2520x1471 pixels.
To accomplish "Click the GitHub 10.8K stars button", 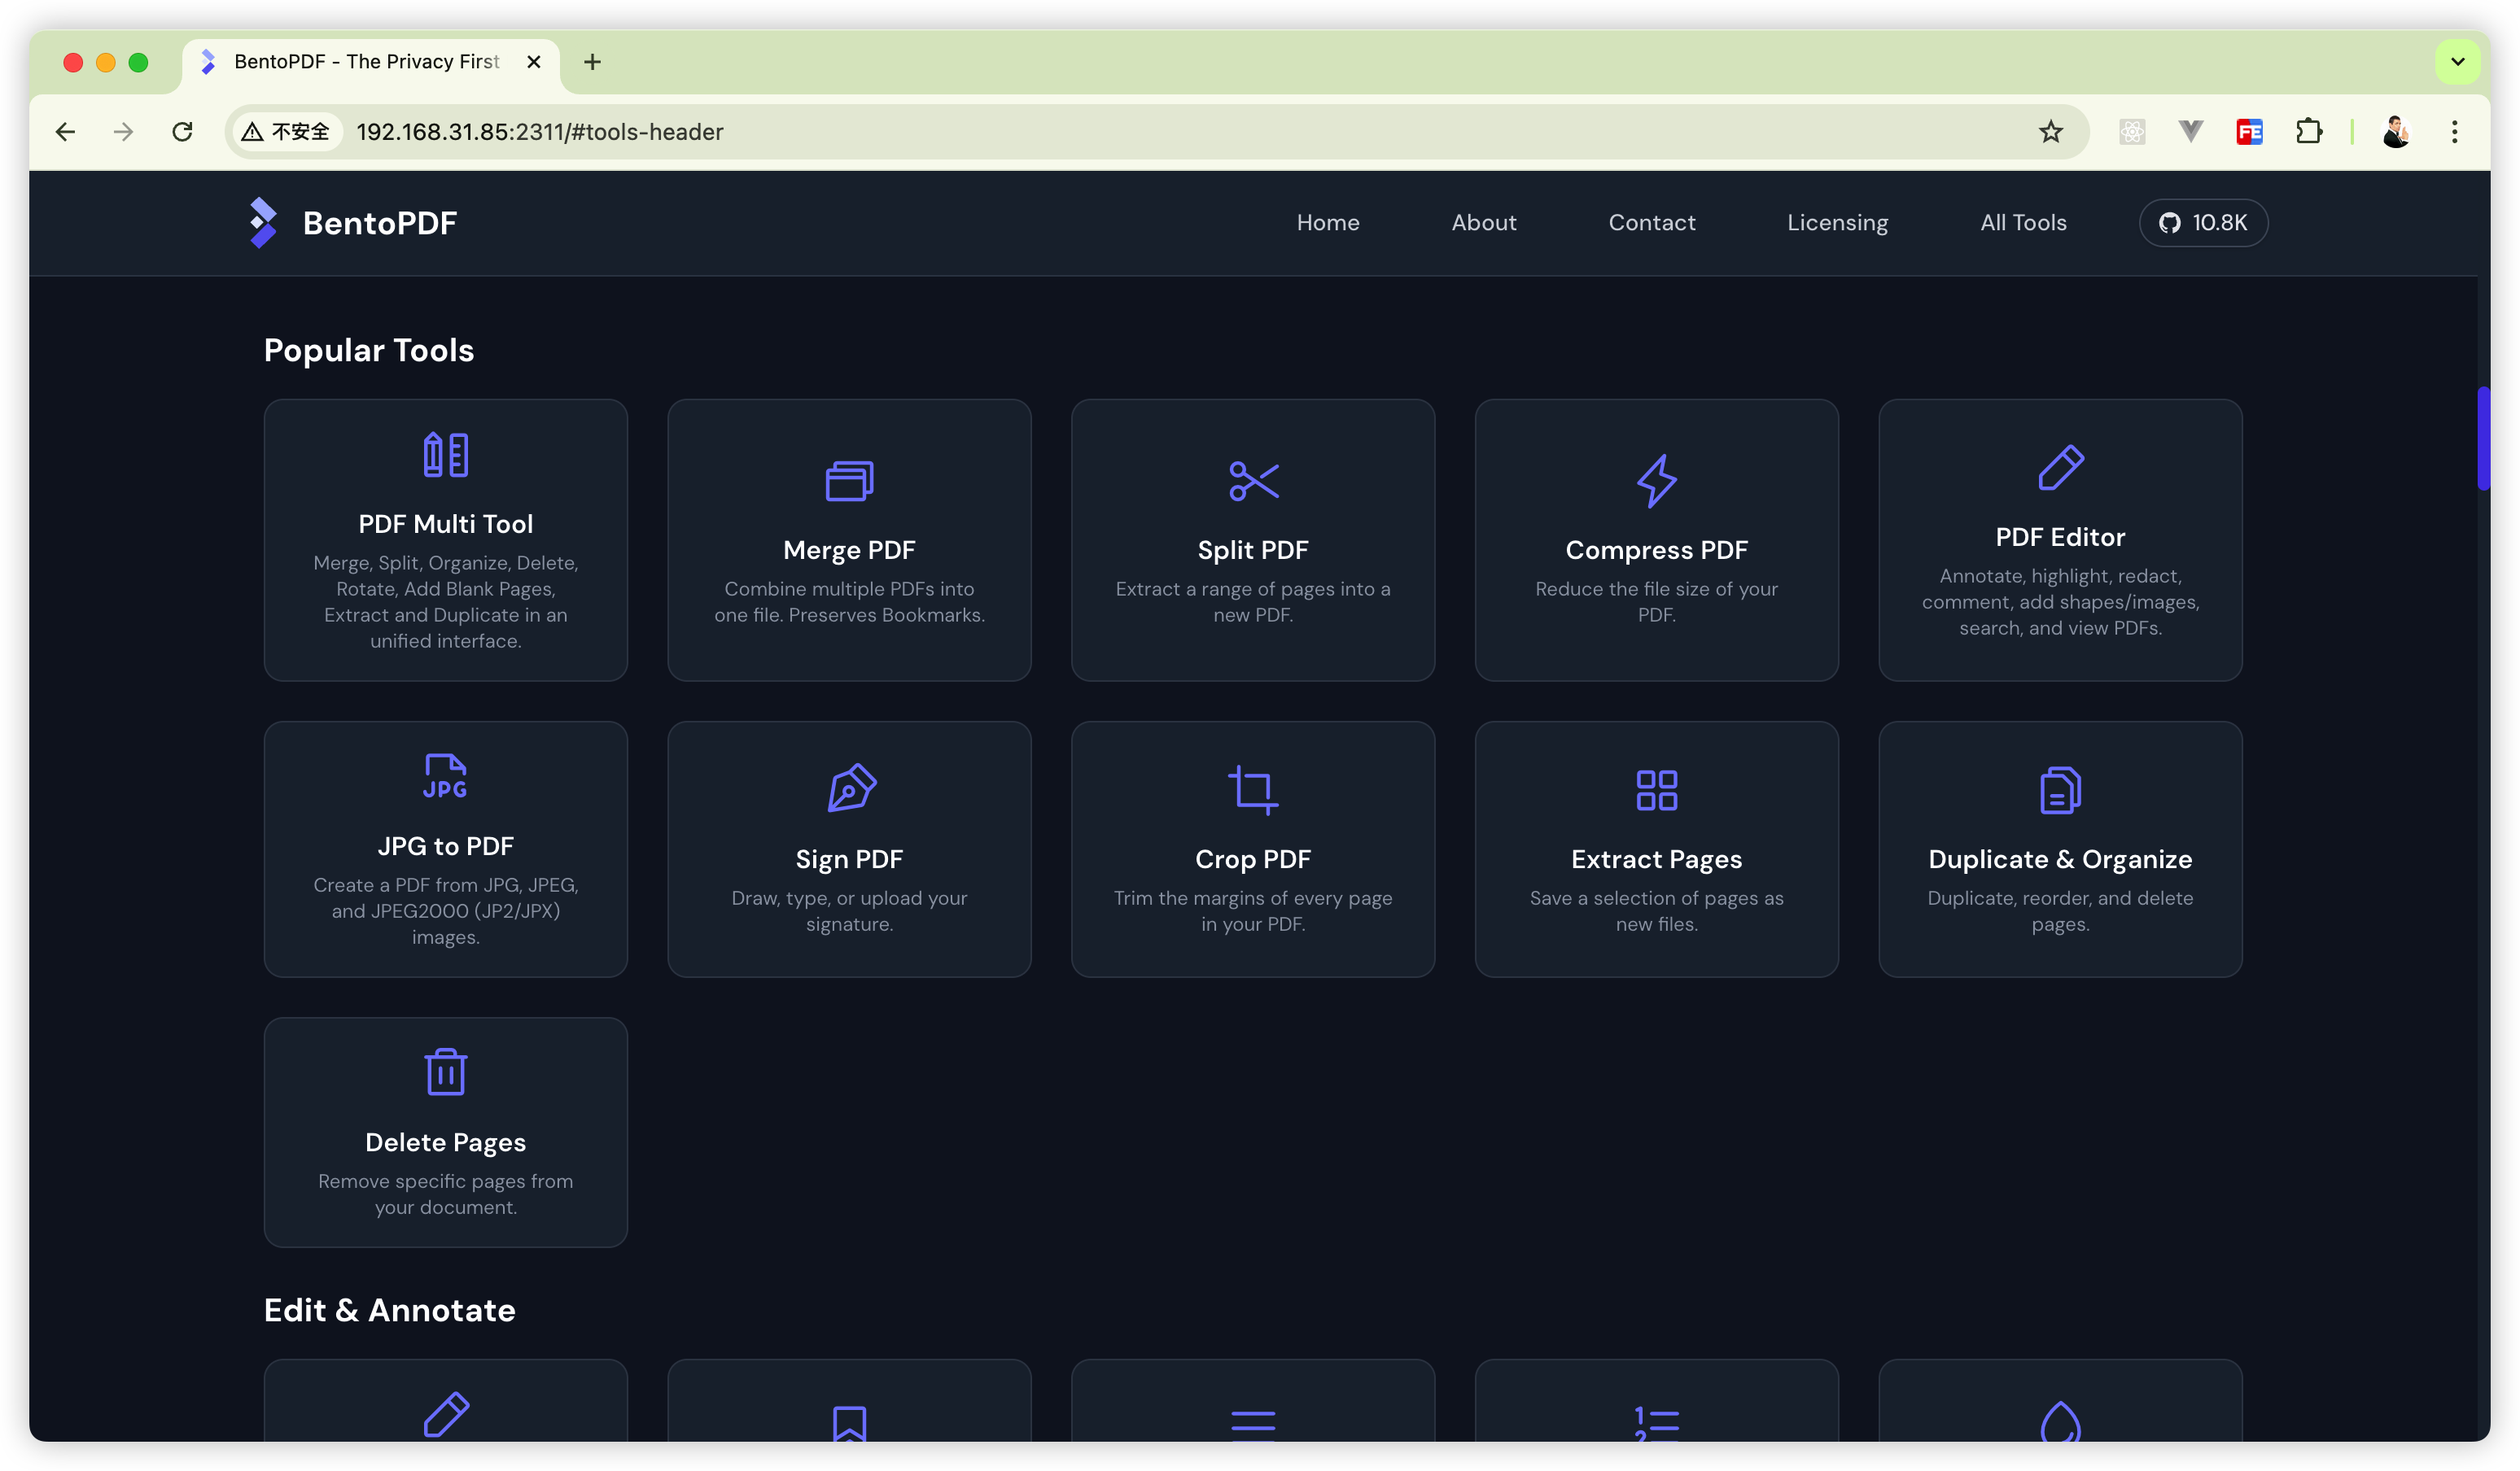I will 2203,223.
